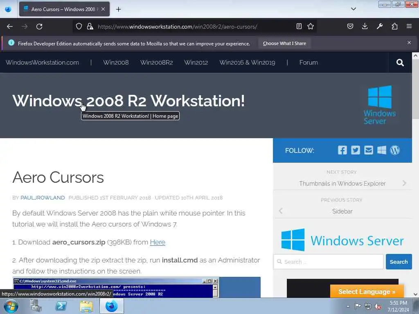
Task: Click previous story left chevron
Action: click(281, 211)
